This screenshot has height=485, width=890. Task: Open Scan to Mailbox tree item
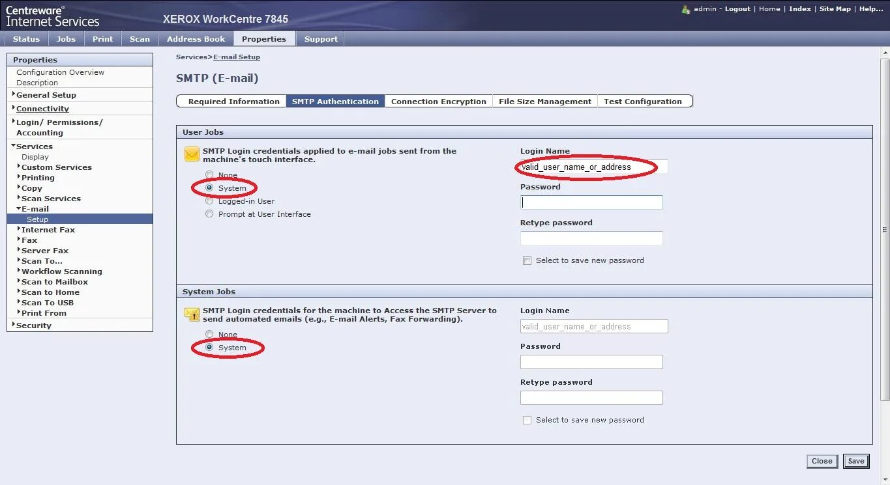[x=55, y=282]
